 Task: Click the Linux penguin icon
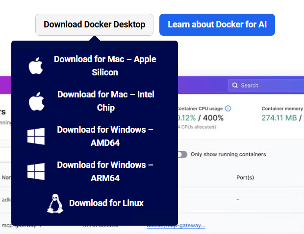(55, 203)
